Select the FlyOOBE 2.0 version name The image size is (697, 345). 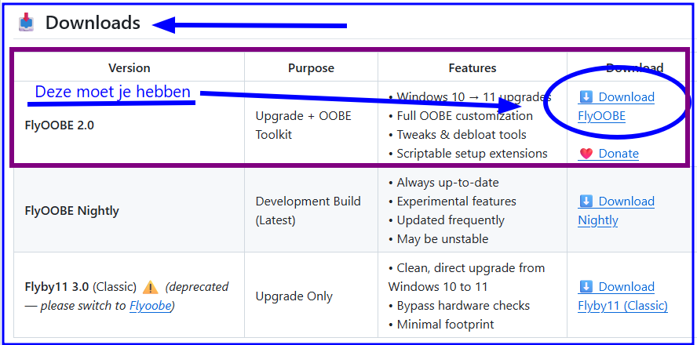(x=60, y=125)
